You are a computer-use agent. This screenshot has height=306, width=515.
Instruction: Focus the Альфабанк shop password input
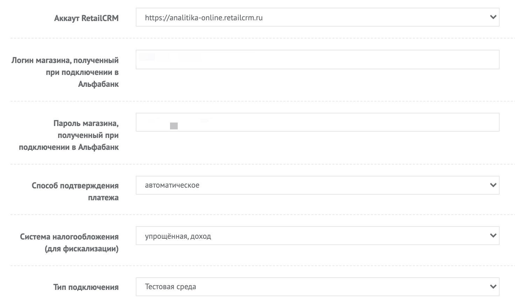pos(317,122)
